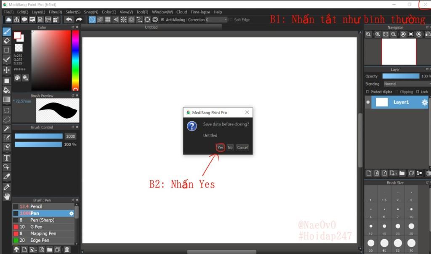Image resolution: width=431 pixels, height=254 pixels.
Task: Select the Brush tool in left toolbar
Action: pos(7,32)
